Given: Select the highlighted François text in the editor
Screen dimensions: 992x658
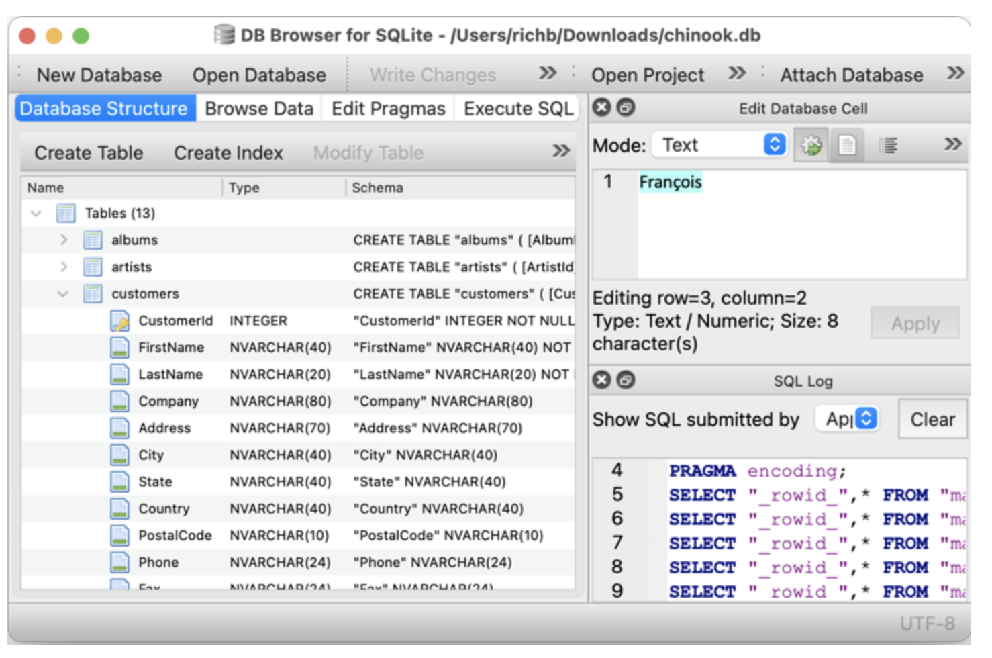Looking at the screenshot, I should [670, 181].
